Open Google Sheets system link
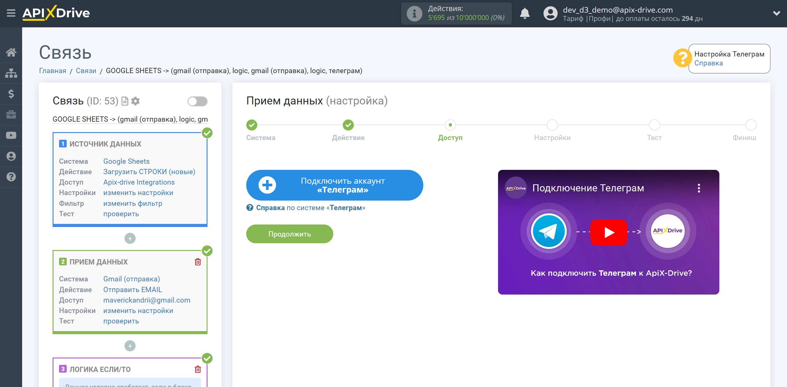The height and width of the screenshot is (387, 787). (x=126, y=161)
